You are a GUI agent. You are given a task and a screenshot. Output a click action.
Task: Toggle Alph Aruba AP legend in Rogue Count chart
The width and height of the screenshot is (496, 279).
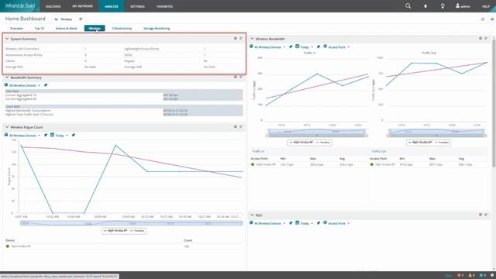pyautogui.click(x=115, y=231)
